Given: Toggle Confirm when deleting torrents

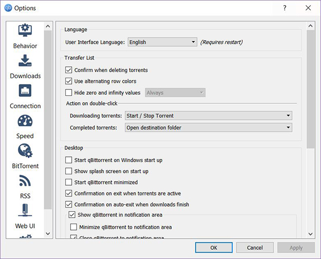Looking at the screenshot, I should tap(68, 70).
